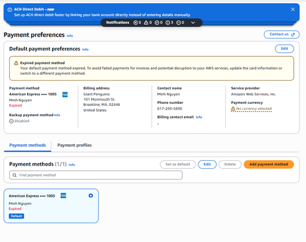Click the No currency selected warning text
The height and width of the screenshot is (242, 306).
point(254,109)
